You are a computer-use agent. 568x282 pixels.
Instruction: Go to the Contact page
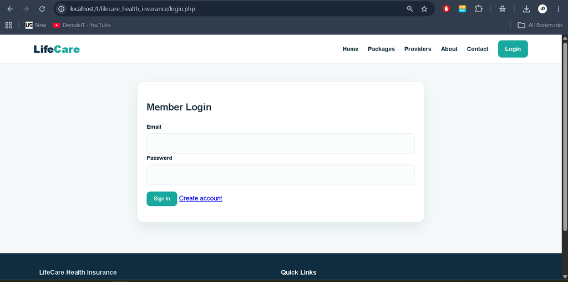478,49
